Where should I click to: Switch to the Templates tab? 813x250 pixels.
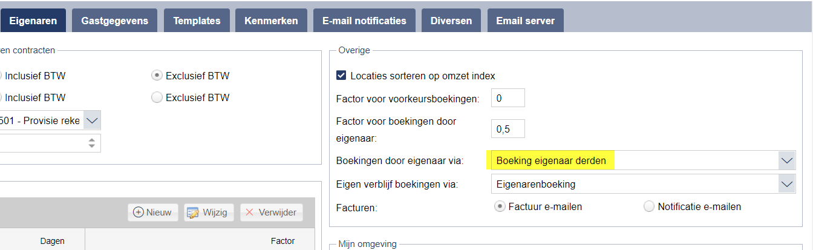pyautogui.click(x=197, y=20)
